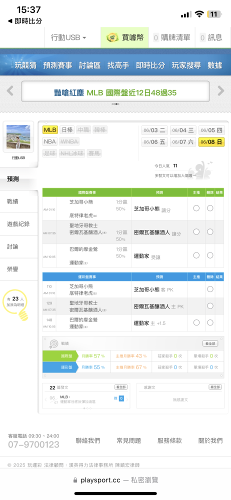This screenshot has width=231, height=500.
Task: Switch to the 榮譽 side tab
Action: (x=19, y=270)
